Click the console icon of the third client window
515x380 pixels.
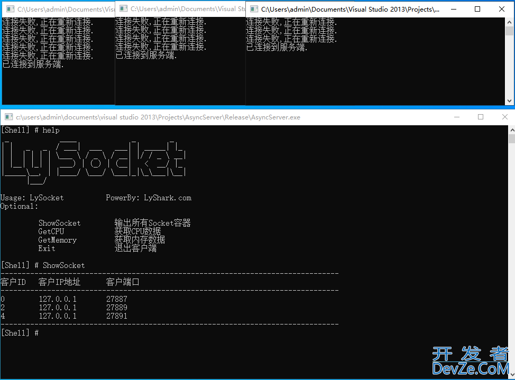coord(254,10)
